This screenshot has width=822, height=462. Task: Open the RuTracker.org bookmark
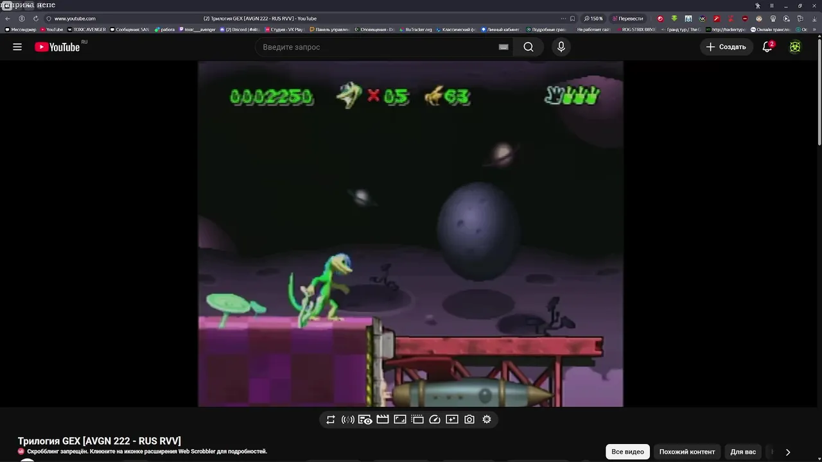[416, 30]
